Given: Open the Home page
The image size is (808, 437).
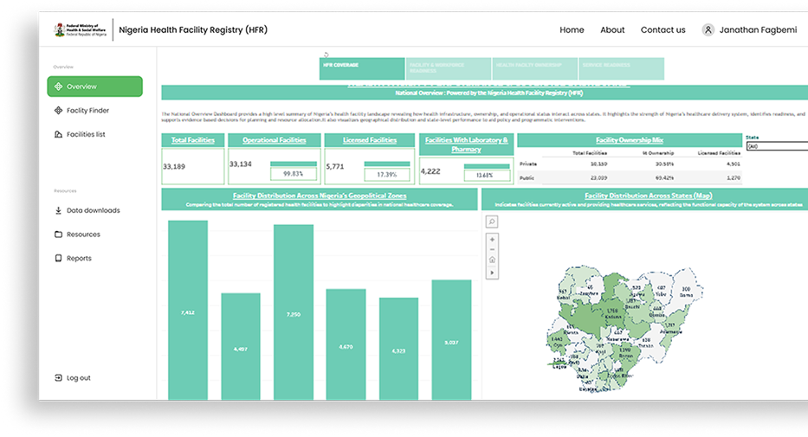Looking at the screenshot, I should (x=572, y=29).
